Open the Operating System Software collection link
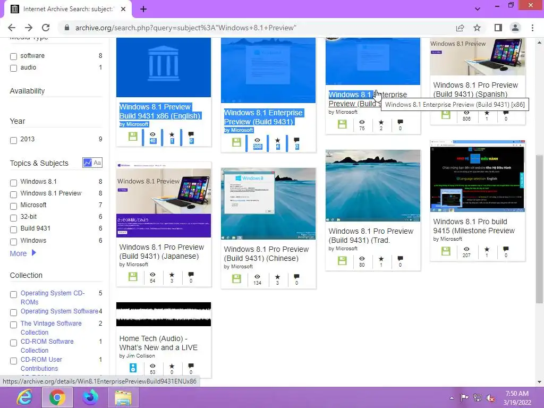Image resolution: width=544 pixels, height=408 pixels. coord(59,311)
